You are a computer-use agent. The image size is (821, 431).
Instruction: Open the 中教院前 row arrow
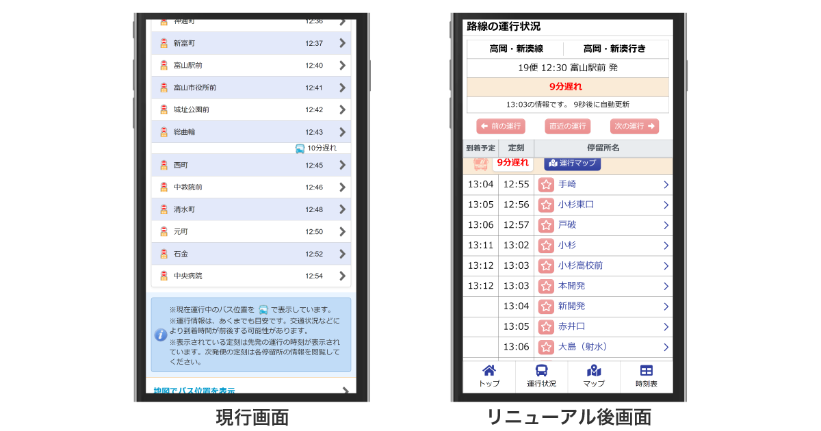[x=343, y=187]
